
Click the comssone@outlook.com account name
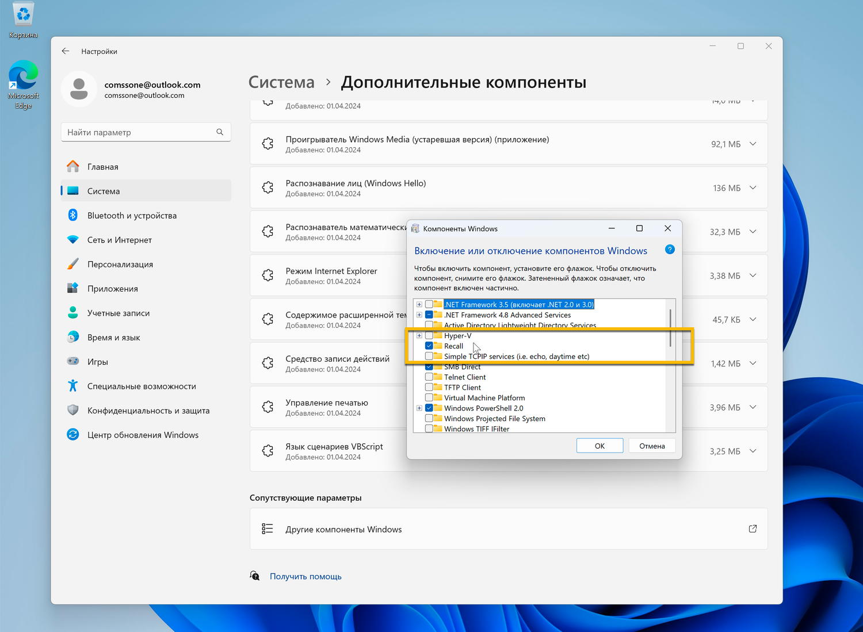click(152, 85)
